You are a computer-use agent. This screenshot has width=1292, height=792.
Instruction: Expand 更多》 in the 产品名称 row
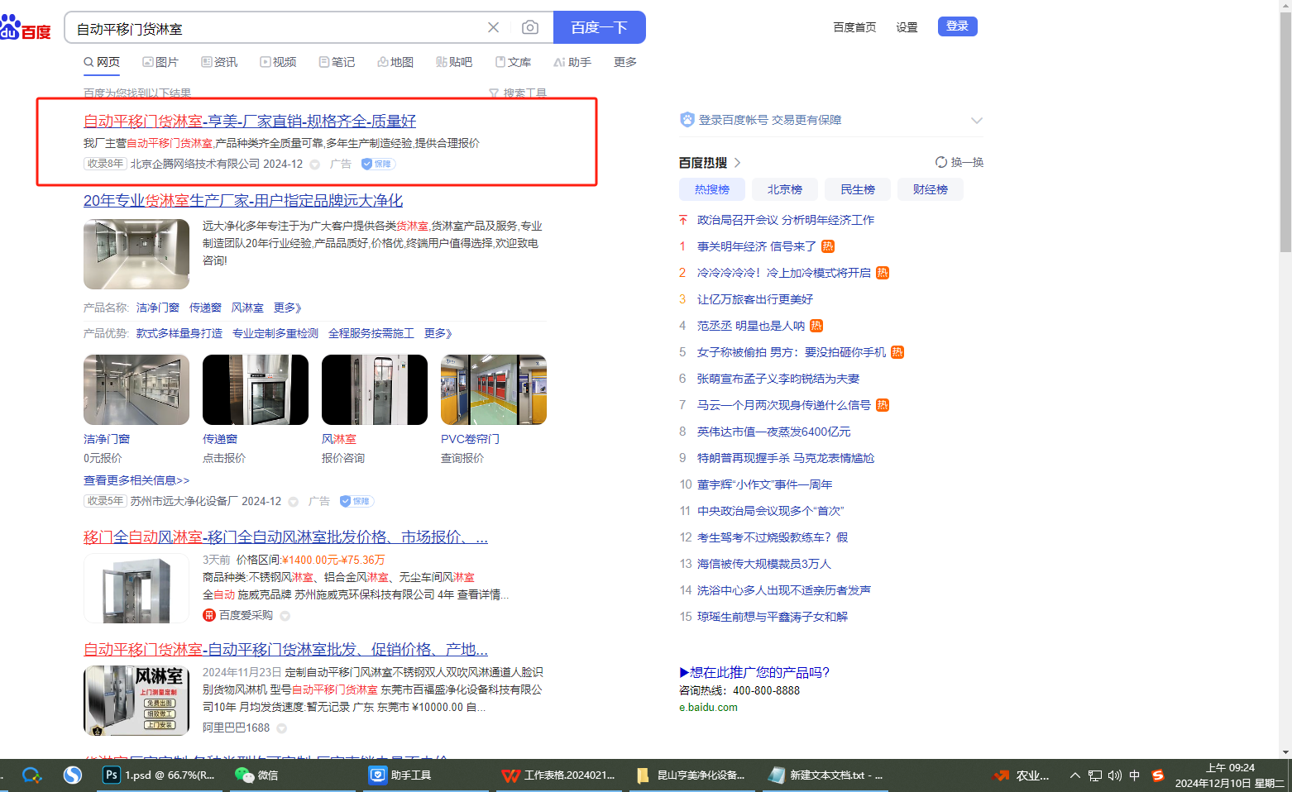pos(287,308)
